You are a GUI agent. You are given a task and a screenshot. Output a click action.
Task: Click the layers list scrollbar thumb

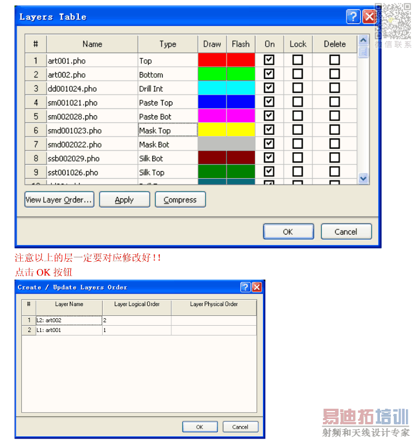363,52
